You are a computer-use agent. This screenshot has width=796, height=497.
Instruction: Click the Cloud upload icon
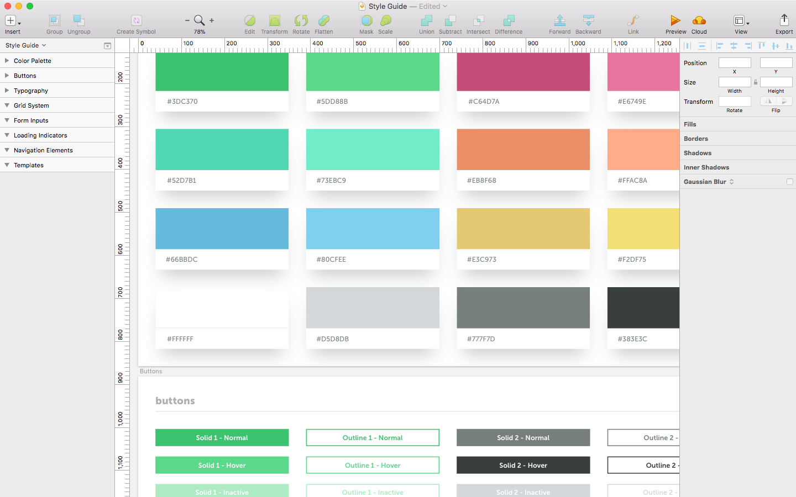click(x=699, y=21)
